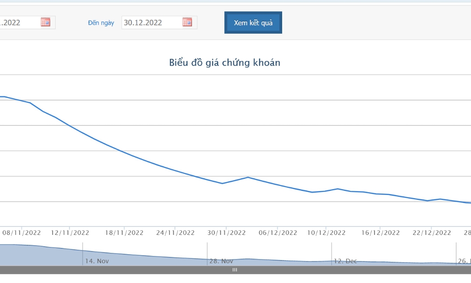
Task: Open the calendar icon for the start date
Action: tap(45, 22)
